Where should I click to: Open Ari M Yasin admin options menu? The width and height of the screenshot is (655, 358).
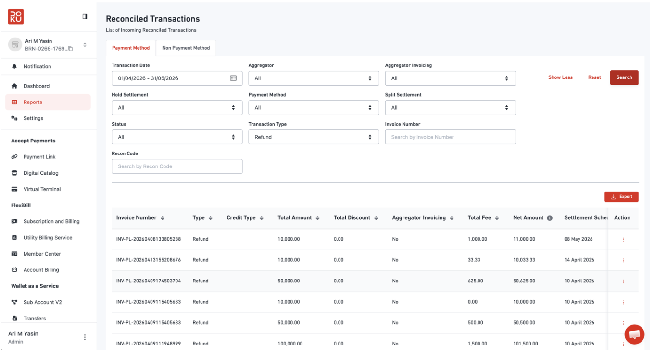tap(85, 337)
